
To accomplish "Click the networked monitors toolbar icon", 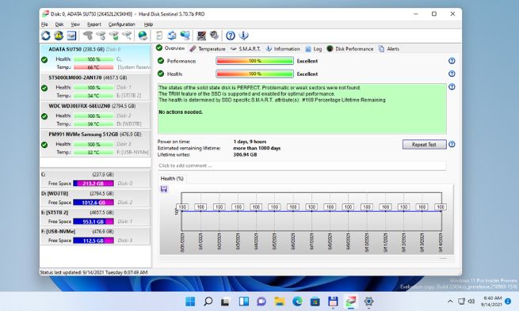I will coord(185,36).
